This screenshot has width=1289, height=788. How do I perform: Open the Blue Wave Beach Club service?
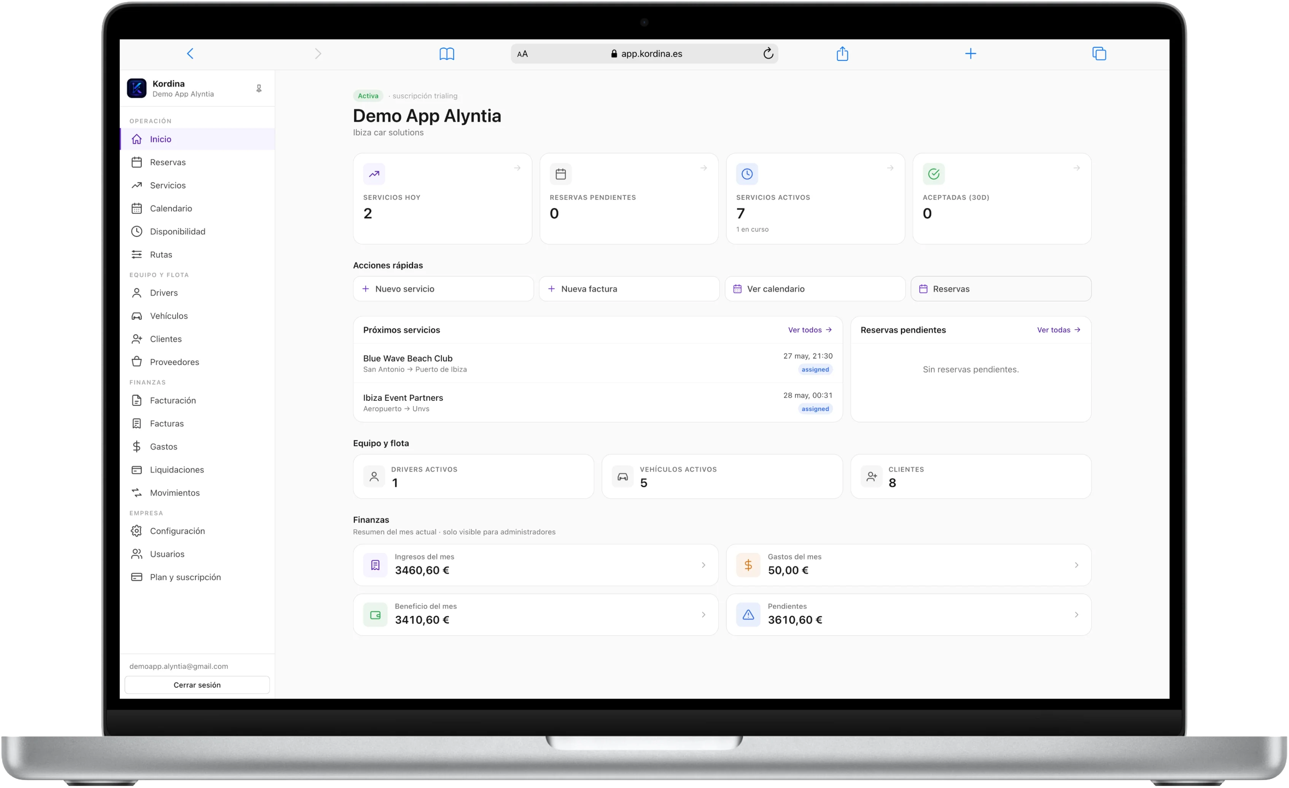point(598,363)
